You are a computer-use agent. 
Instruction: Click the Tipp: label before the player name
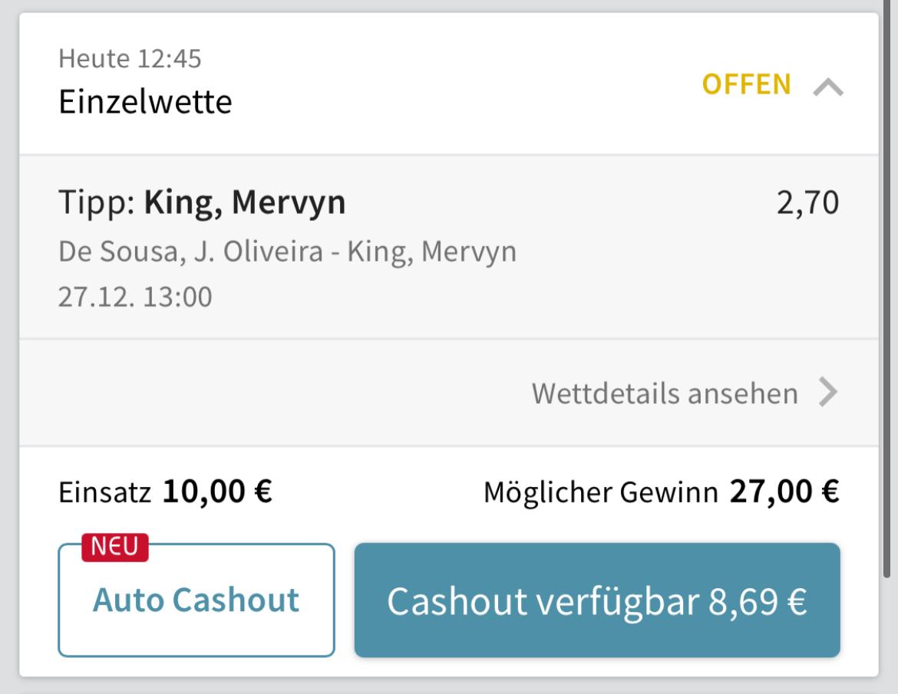[x=97, y=202]
